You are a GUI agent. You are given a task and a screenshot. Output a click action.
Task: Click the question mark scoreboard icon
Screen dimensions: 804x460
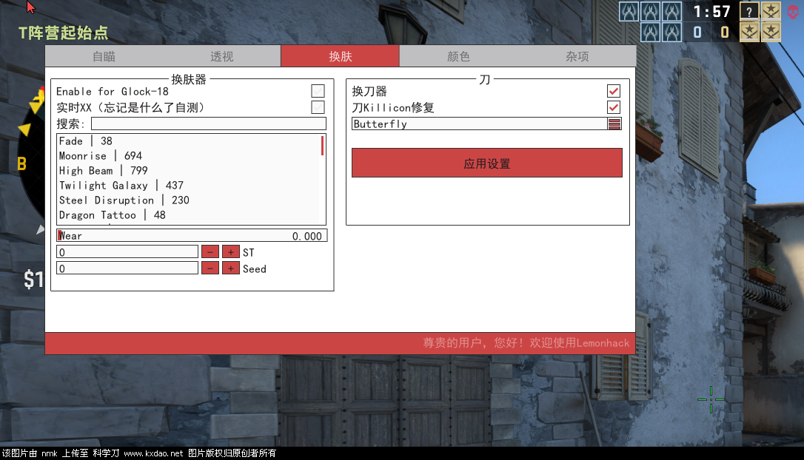pyautogui.click(x=749, y=11)
